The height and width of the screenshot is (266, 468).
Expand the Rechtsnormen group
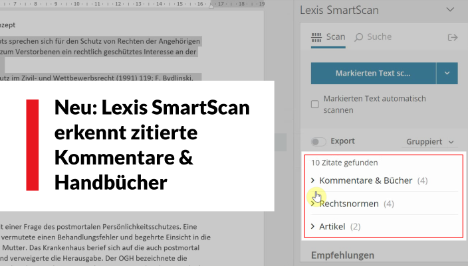(x=352, y=204)
